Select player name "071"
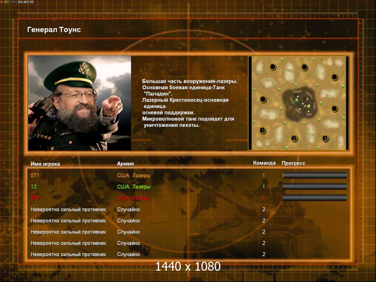This screenshot has height=282, width=376. [35, 175]
